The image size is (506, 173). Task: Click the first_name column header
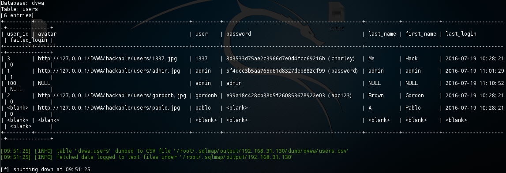pos(421,34)
